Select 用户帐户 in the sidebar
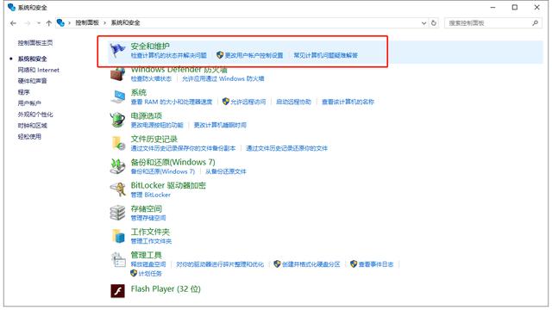552x310 pixels. point(29,103)
